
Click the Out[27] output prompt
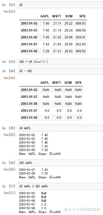pos(10,193)
